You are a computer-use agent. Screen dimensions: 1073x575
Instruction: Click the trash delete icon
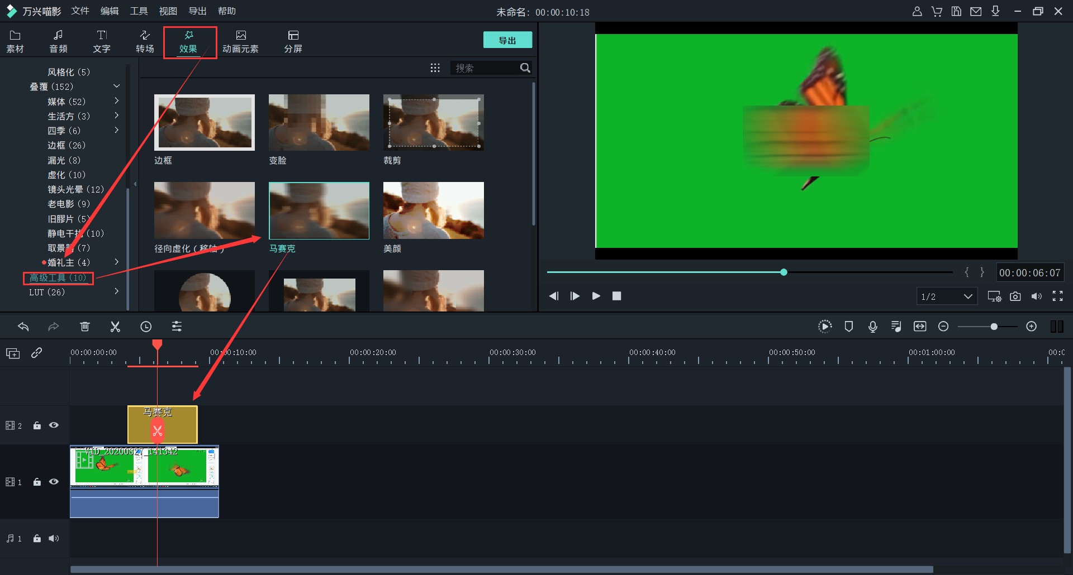pos(84,327)
